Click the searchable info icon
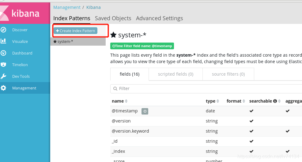Image resolution: width=302 pixels, height=162 pixels. point(275,101)
